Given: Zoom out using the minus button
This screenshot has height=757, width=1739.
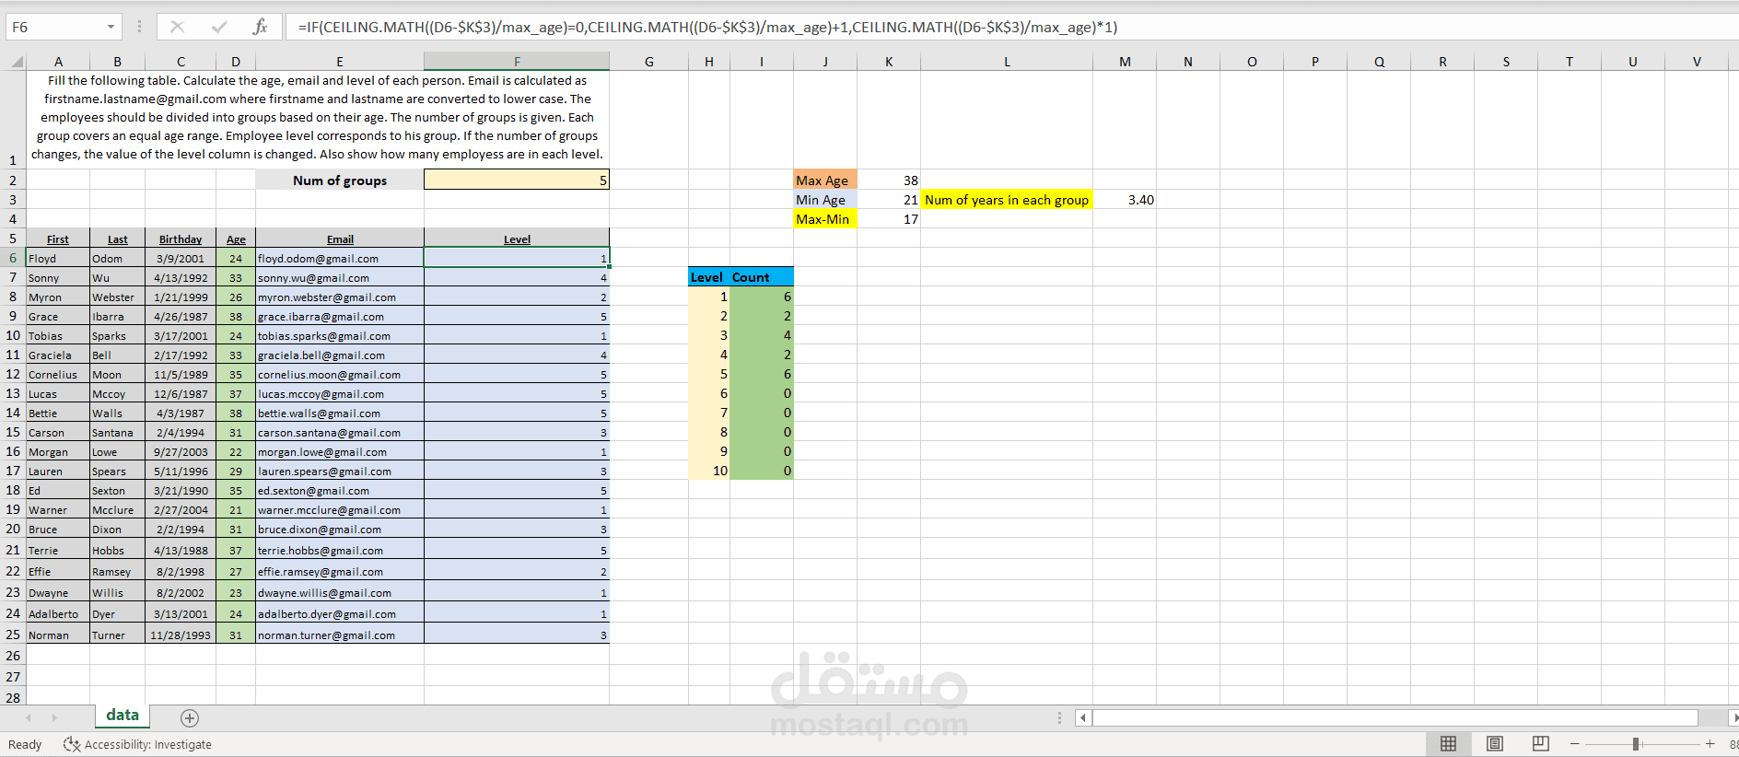Looking at the screenshot, I should click(1574, 744).
